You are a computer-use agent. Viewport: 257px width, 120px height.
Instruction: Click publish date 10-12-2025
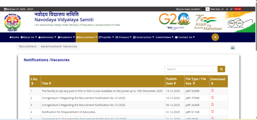pyautogui.click(x=173, y=98)
